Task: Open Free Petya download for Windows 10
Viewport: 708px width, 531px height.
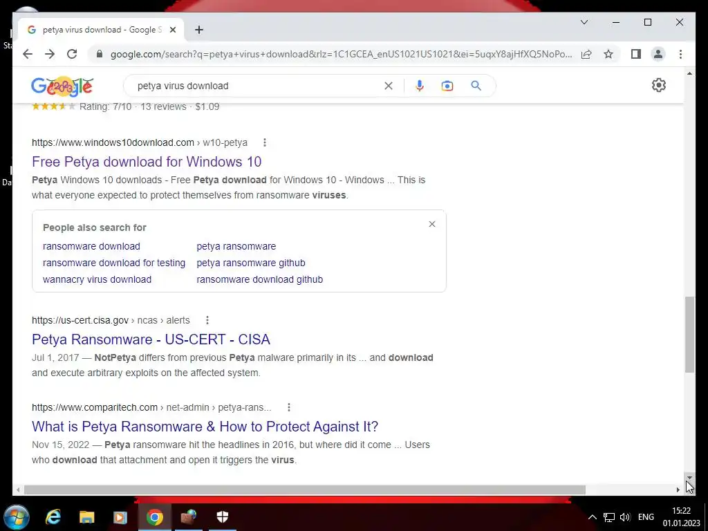Action: click(147, 162)
